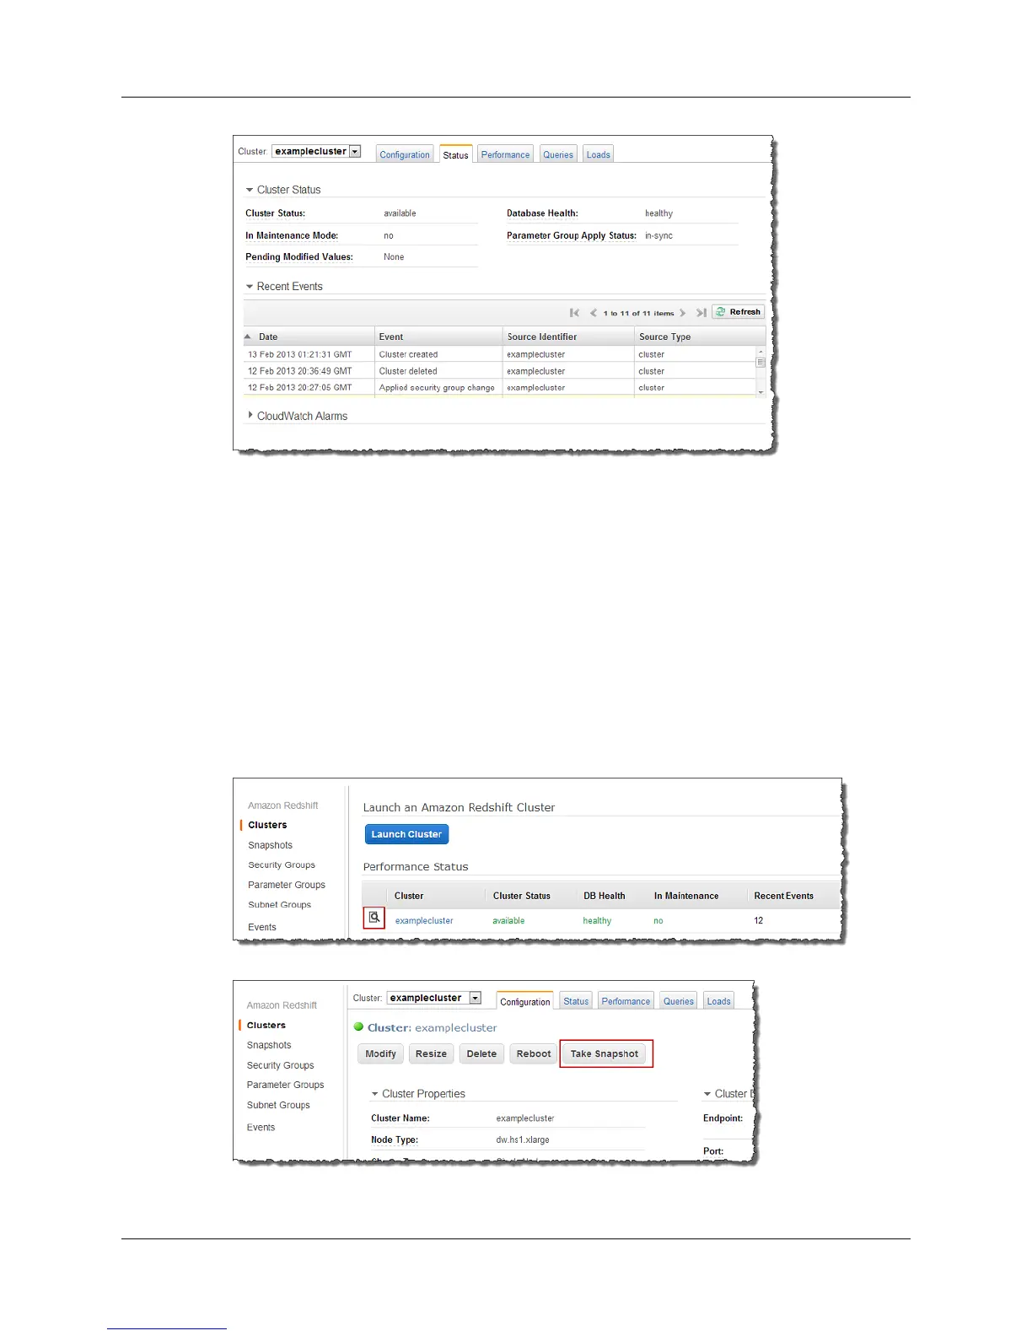Click the Cluster Status column header
1032x1336 pixels.
tap(521, 896)
